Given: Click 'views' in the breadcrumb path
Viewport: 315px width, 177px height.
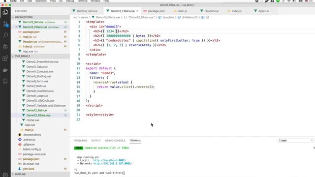Looking at the screenshot, I should pyautogui.click(x=84, y=18).
